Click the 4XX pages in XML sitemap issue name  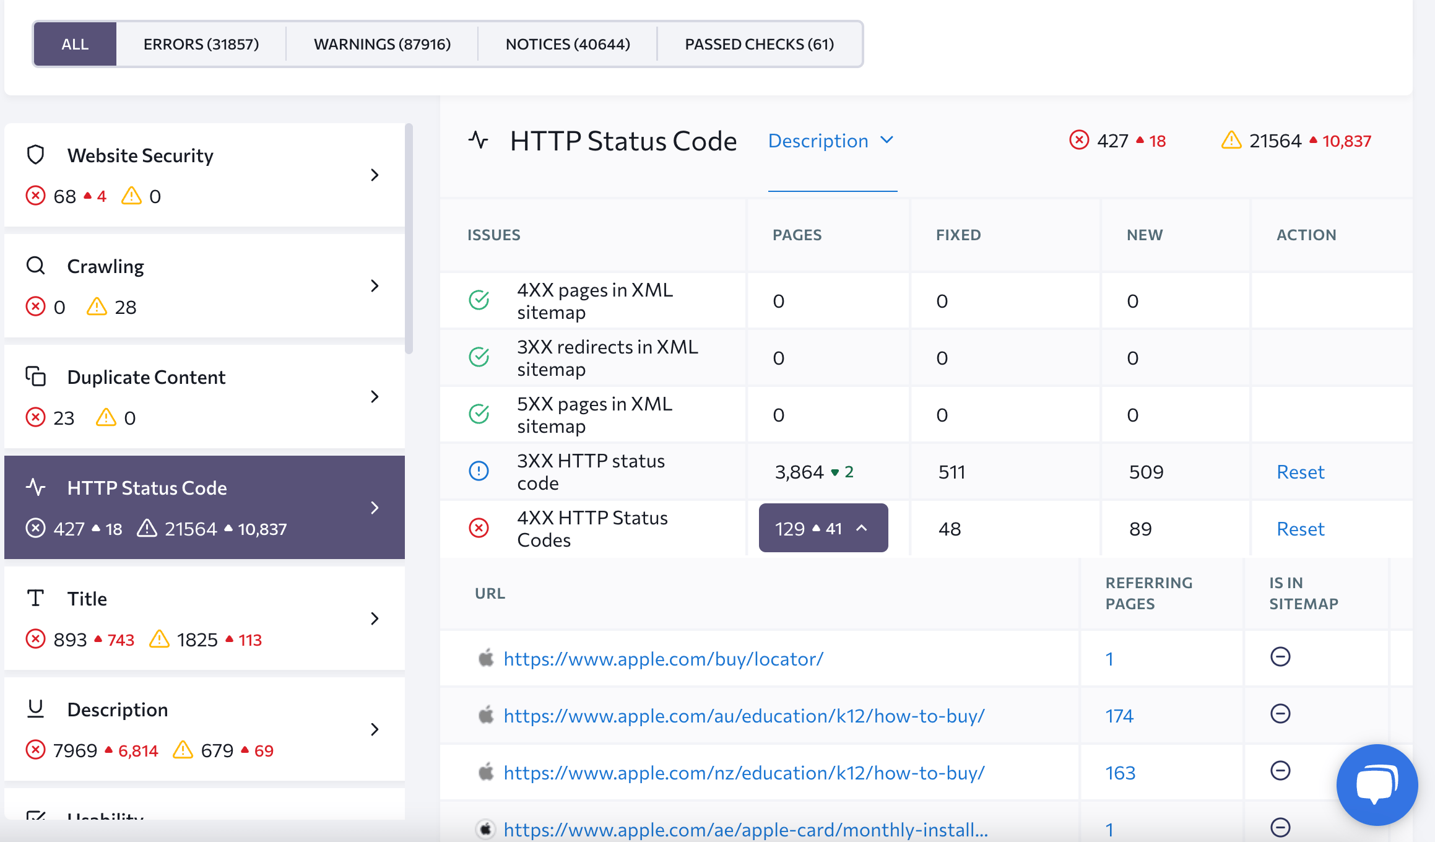[594, 301]
